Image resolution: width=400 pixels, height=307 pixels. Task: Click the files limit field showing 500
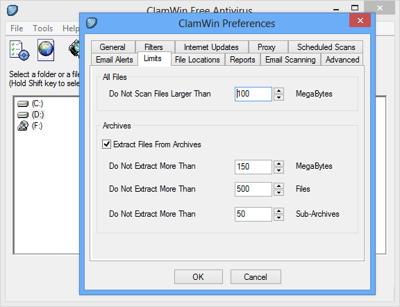(x=253, y=189)
